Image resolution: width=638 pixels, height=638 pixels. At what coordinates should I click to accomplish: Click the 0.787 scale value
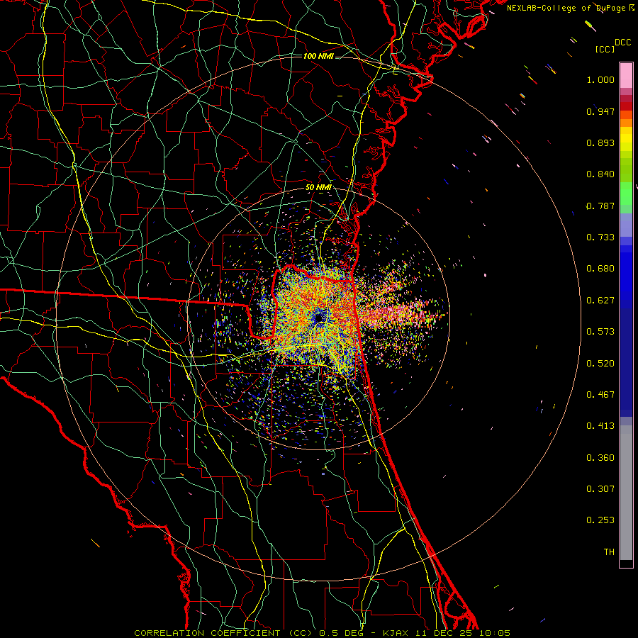coord(600,206)
